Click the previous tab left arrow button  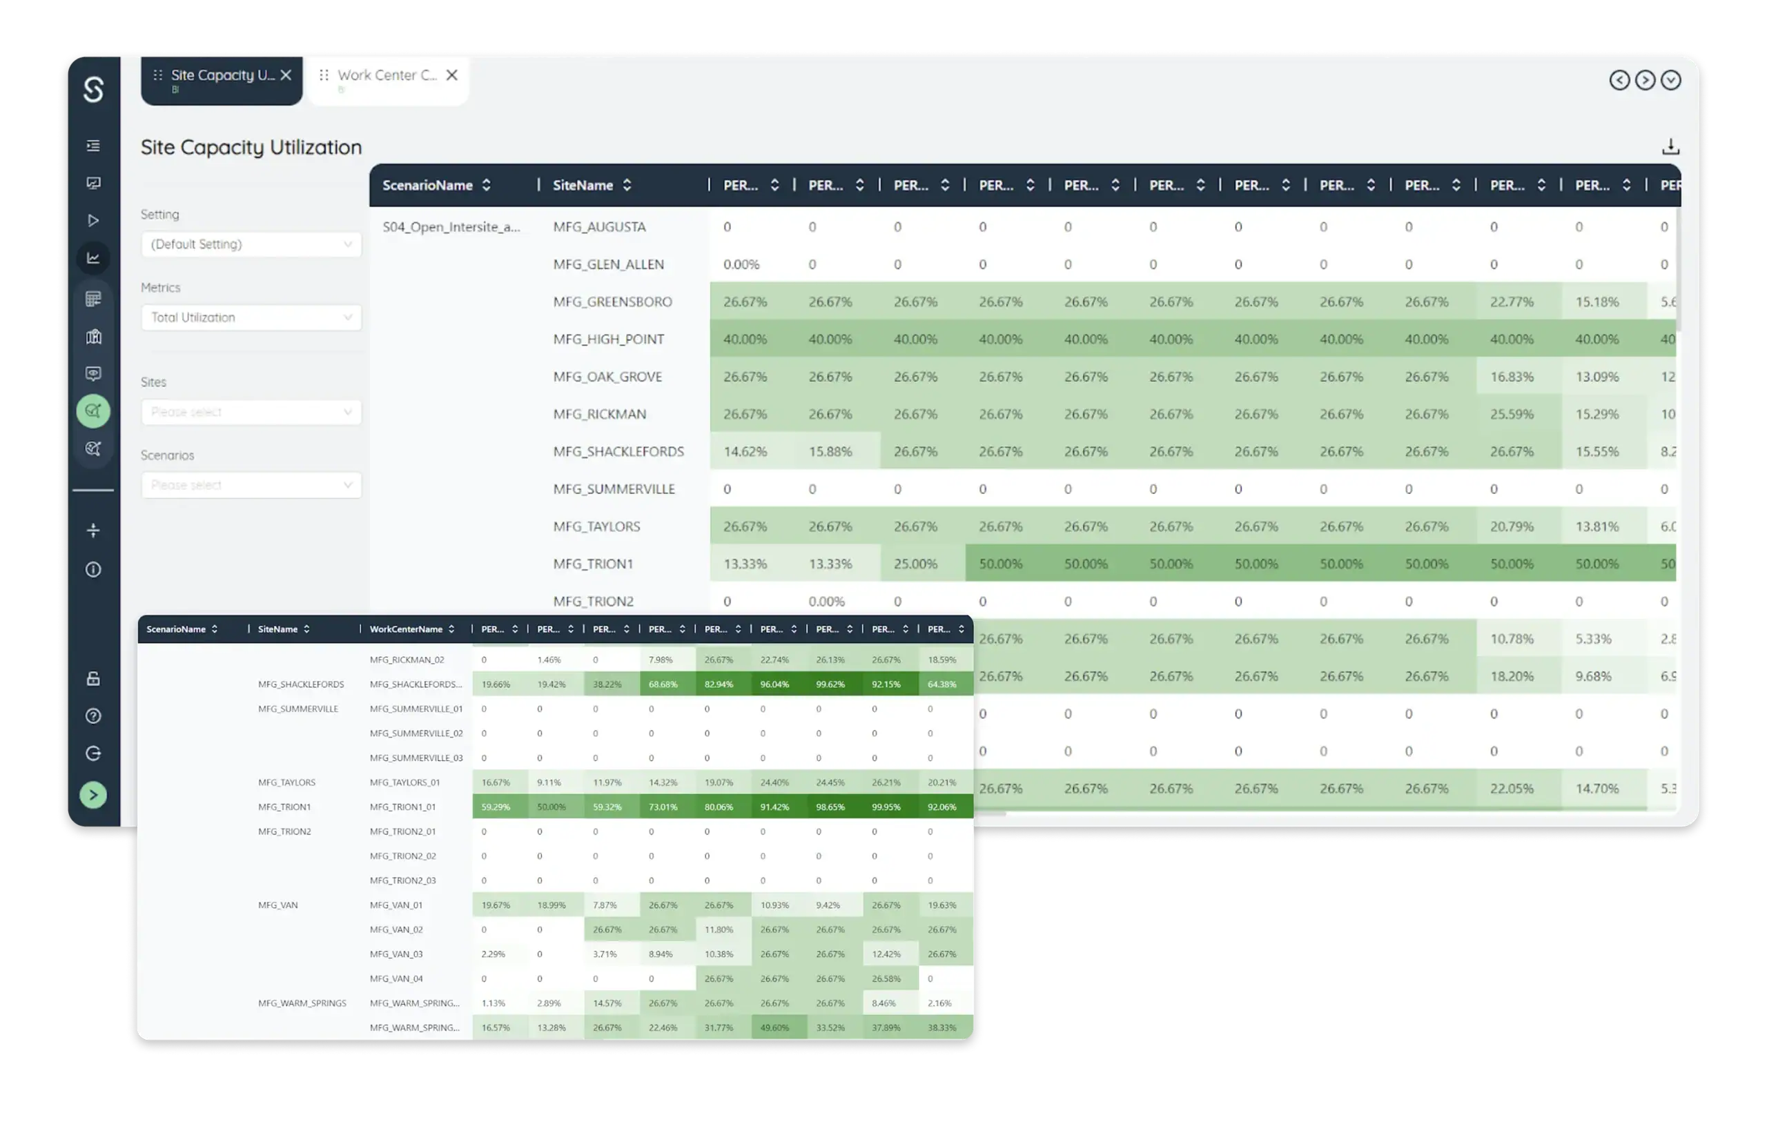[1619, 80]
